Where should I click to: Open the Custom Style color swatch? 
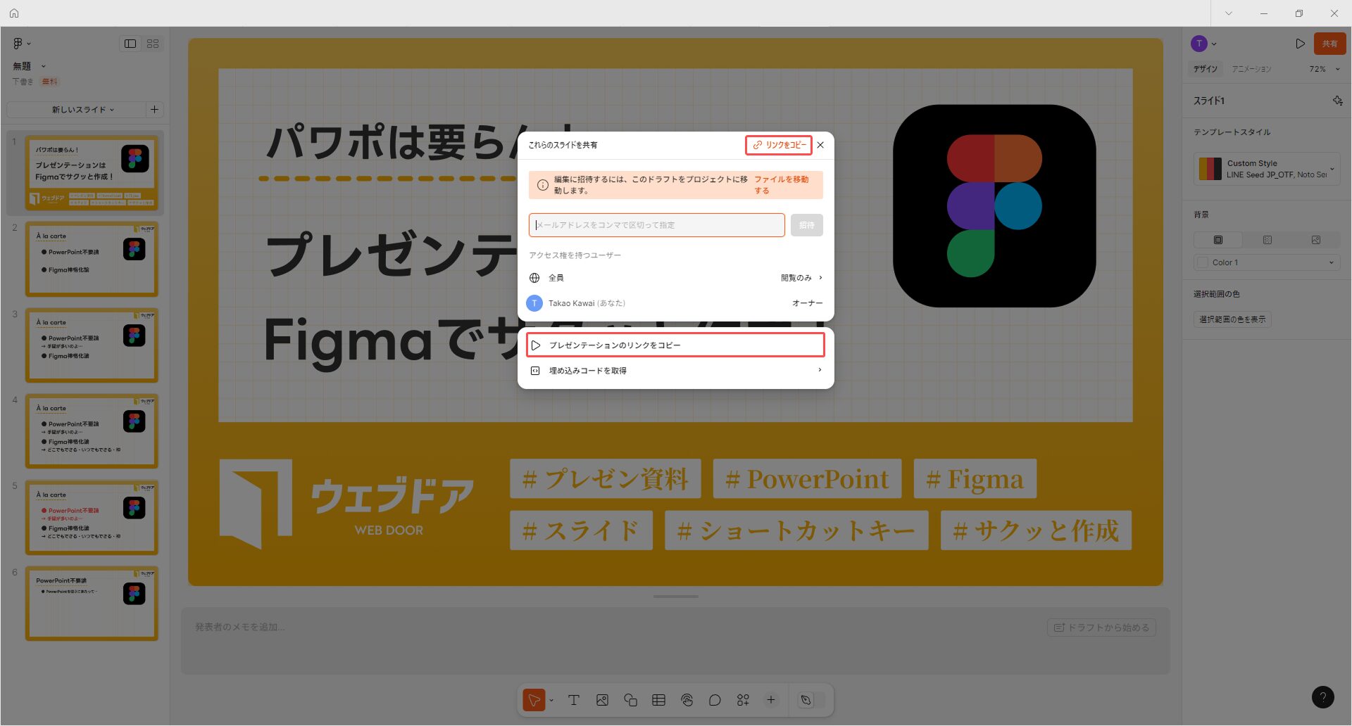1211,168
